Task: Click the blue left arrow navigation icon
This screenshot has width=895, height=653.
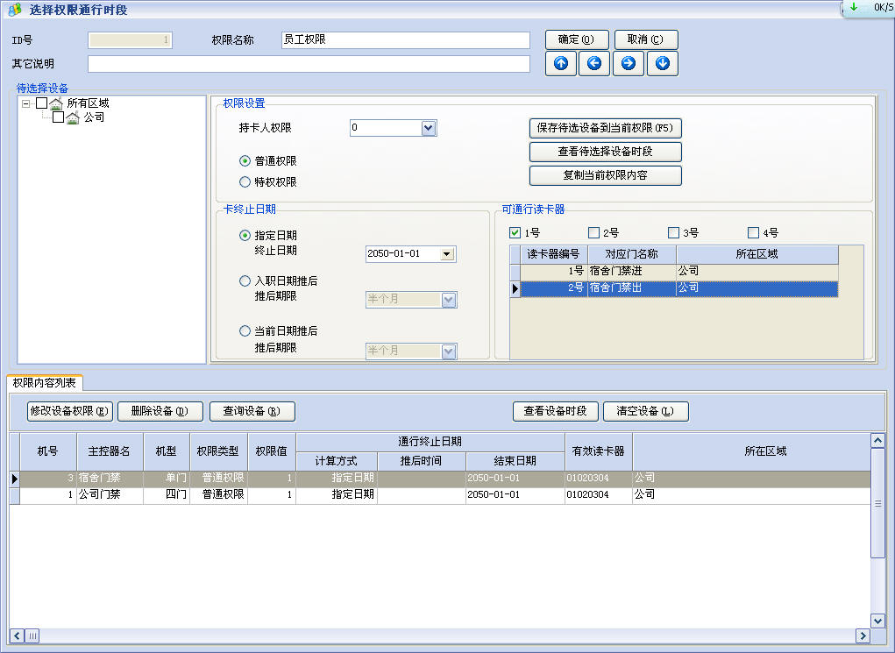Action: [x=593, y=63]
